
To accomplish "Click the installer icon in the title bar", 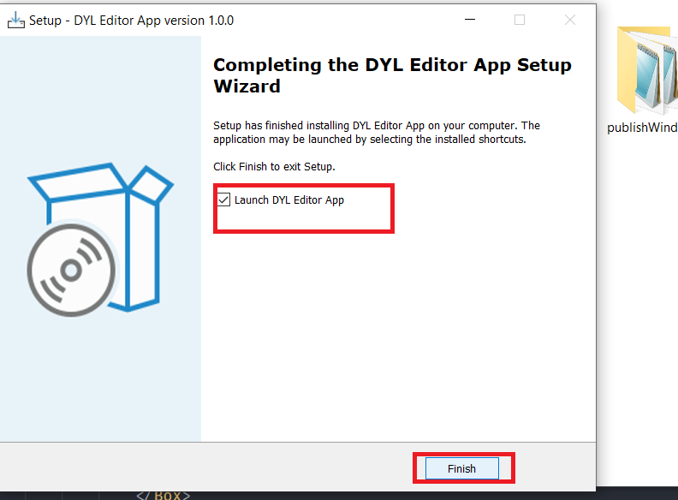I will tap(15, 20).
